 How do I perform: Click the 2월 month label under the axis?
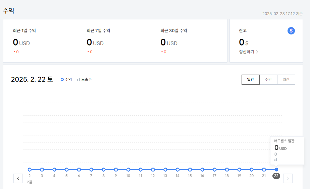pos(30,182)
